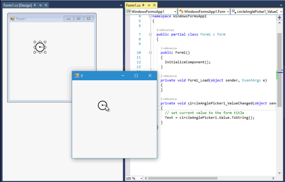Maximize the running form window
This screenshot has height=182, width=285.
[x=136, y=75]
